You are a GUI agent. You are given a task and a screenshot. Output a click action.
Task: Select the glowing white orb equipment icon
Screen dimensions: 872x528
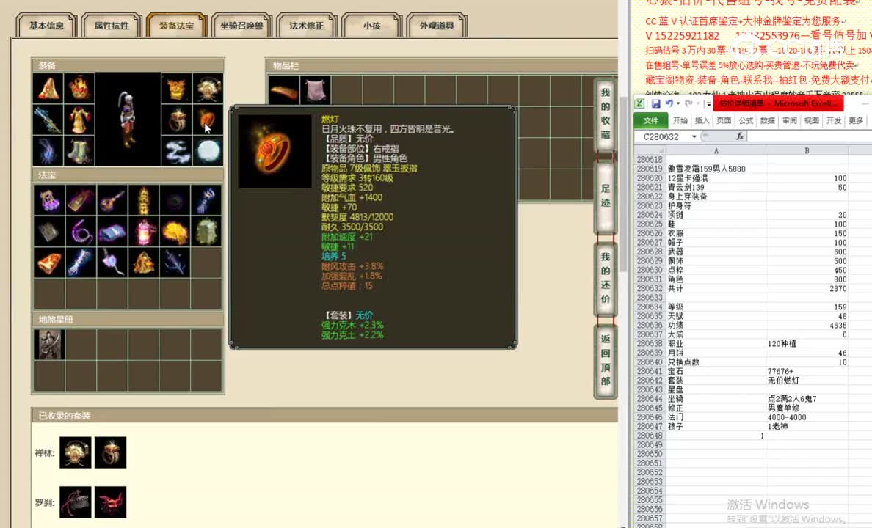point(208,150)
